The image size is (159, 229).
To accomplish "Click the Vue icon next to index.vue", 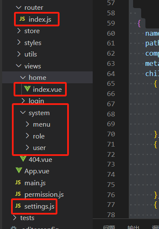I will point(27,89).
